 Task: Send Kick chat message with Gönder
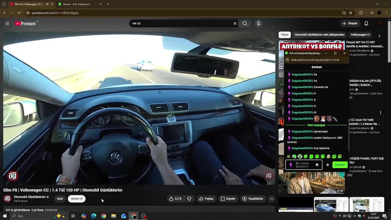click(x=340, y=165)
